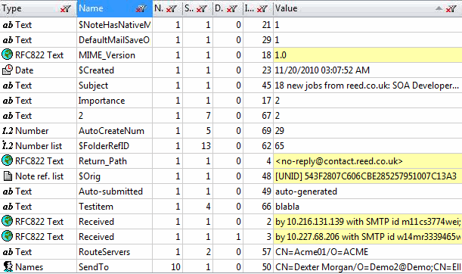Screen dimensions: 462x274
Task: Click the globe icon beside MIME_Version row
Action: (7, 54)
